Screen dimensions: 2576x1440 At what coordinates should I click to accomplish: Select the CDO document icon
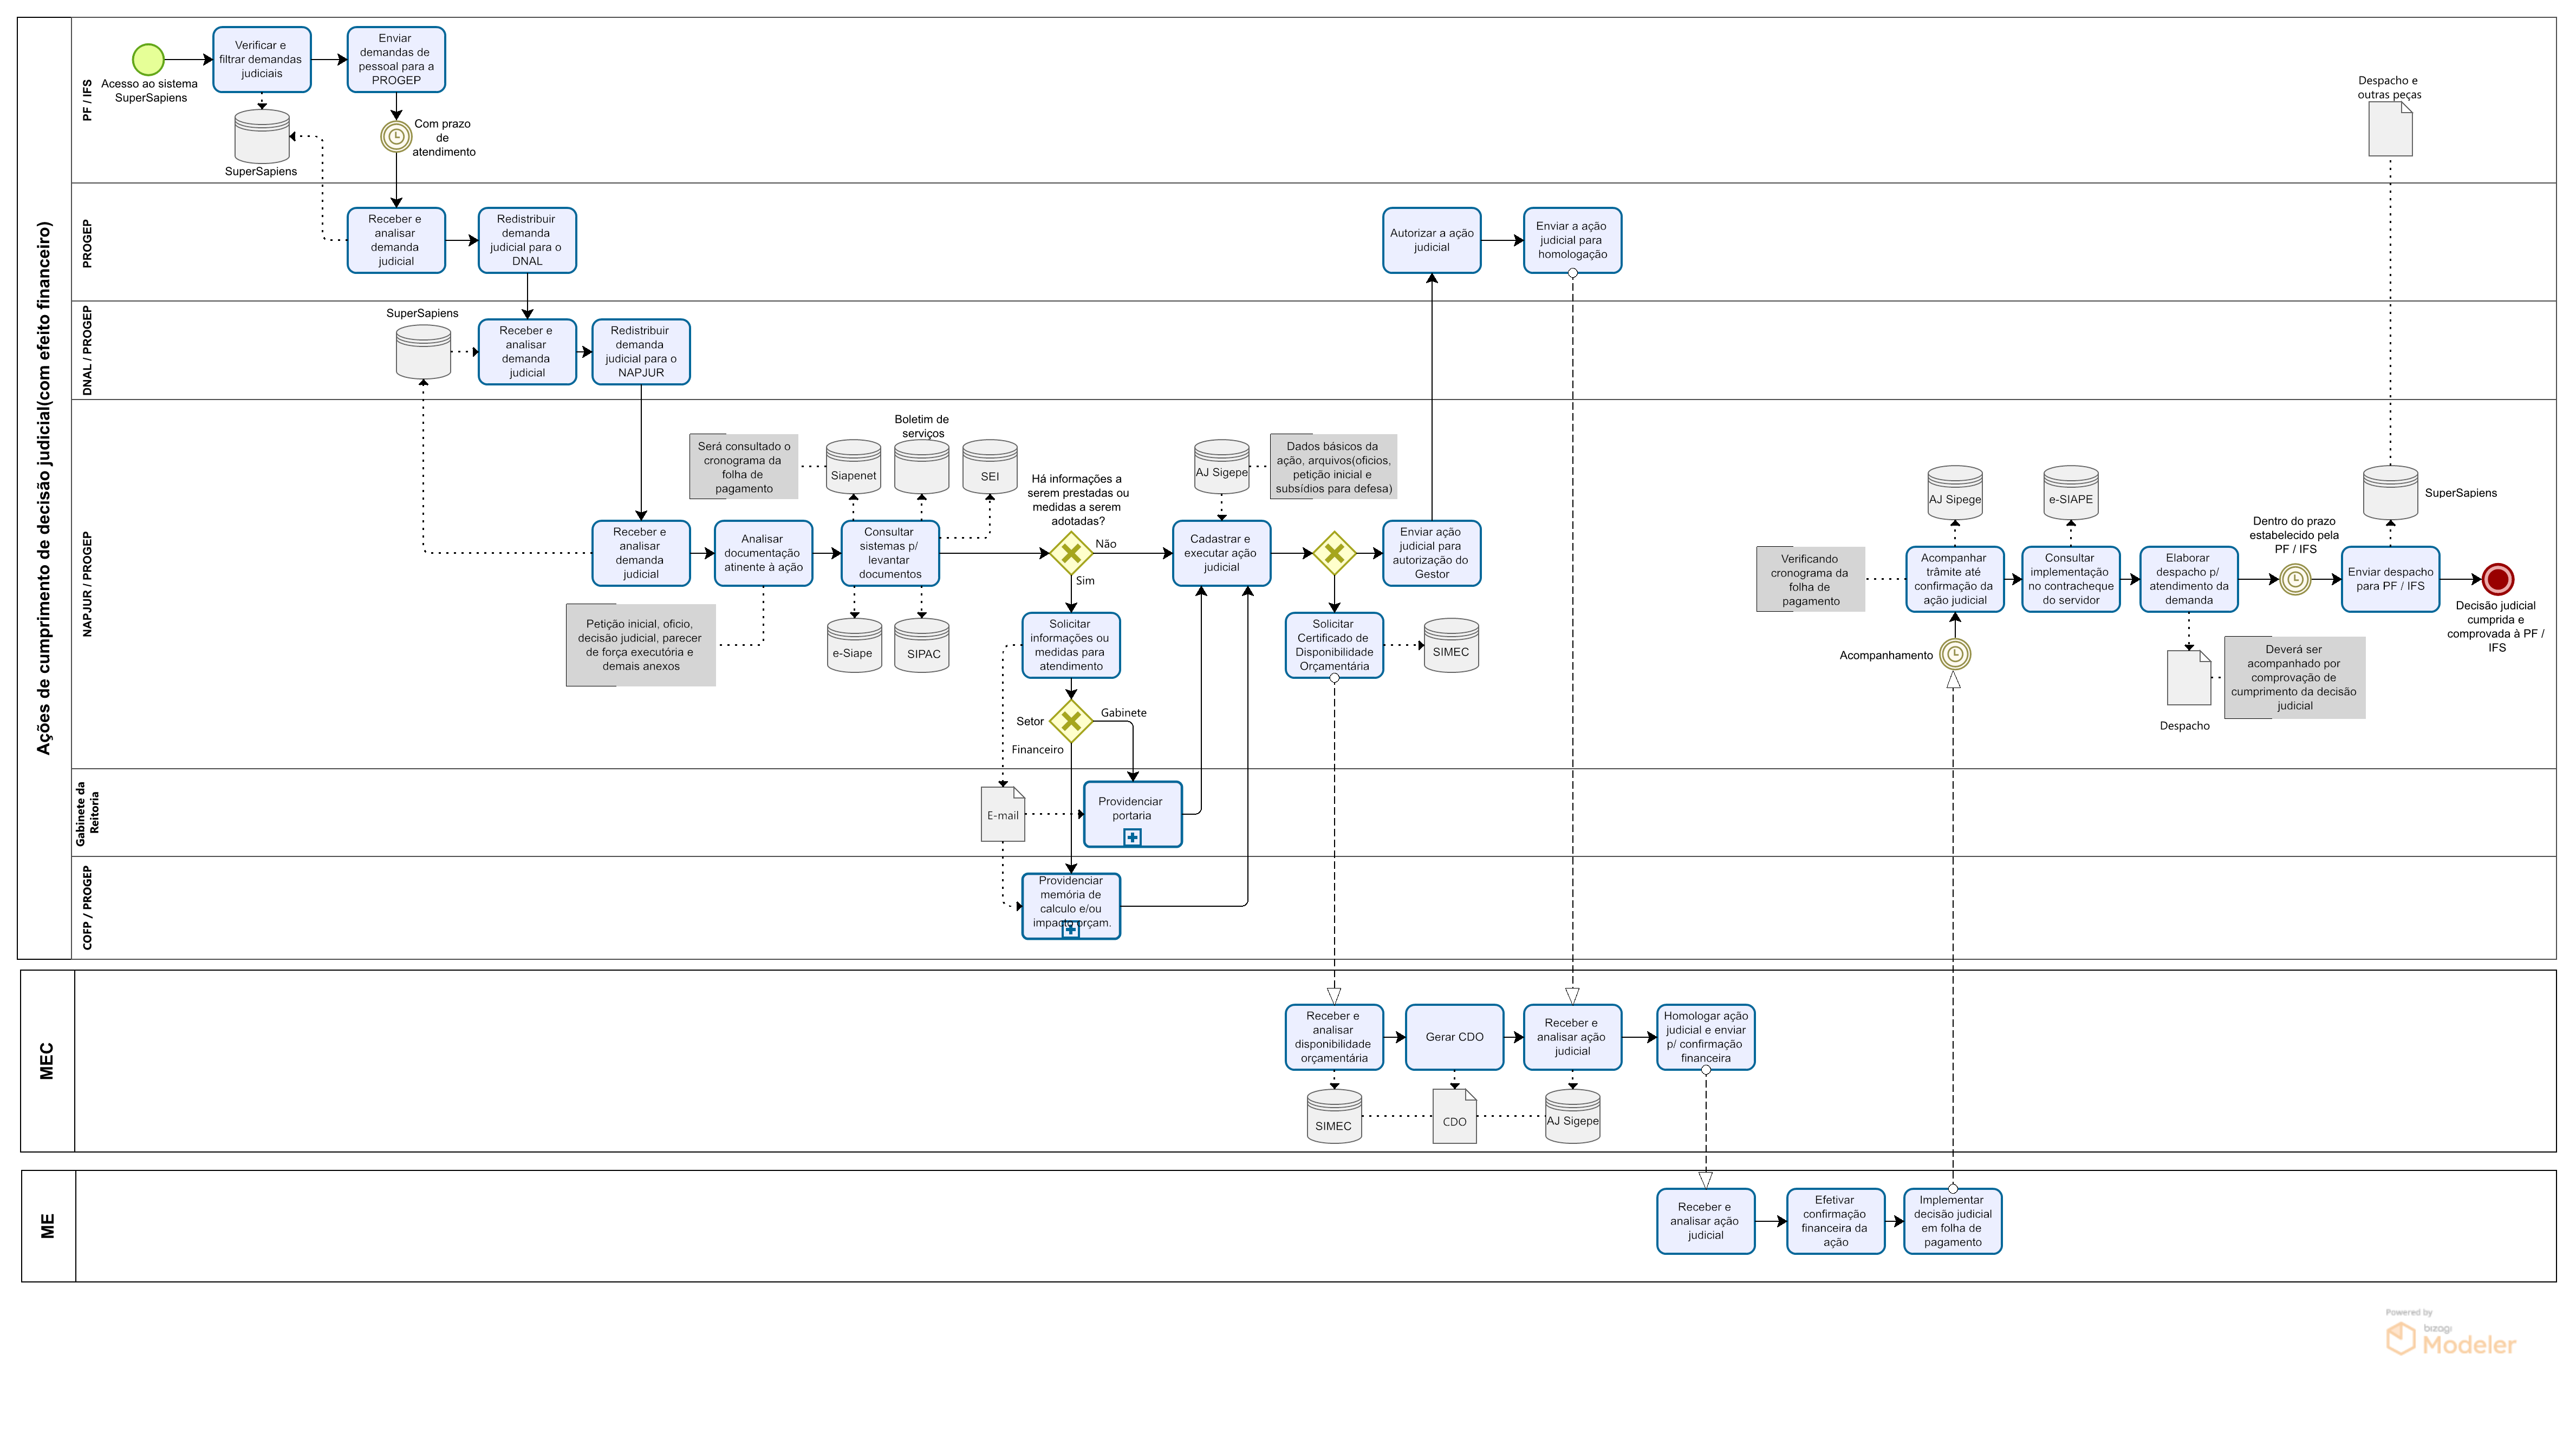tap(1454, 1116)
